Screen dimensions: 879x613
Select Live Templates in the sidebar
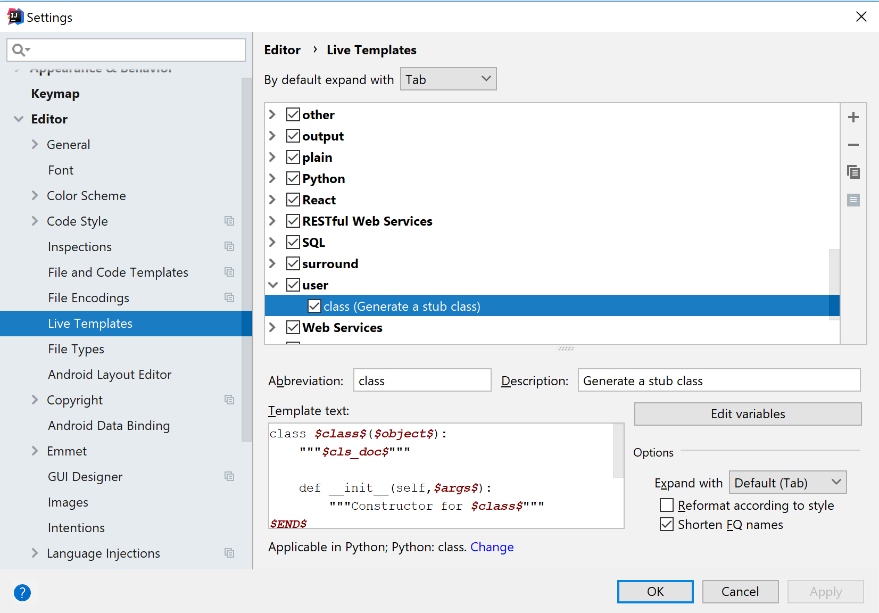pyautogui.click(x=90, y=323)
